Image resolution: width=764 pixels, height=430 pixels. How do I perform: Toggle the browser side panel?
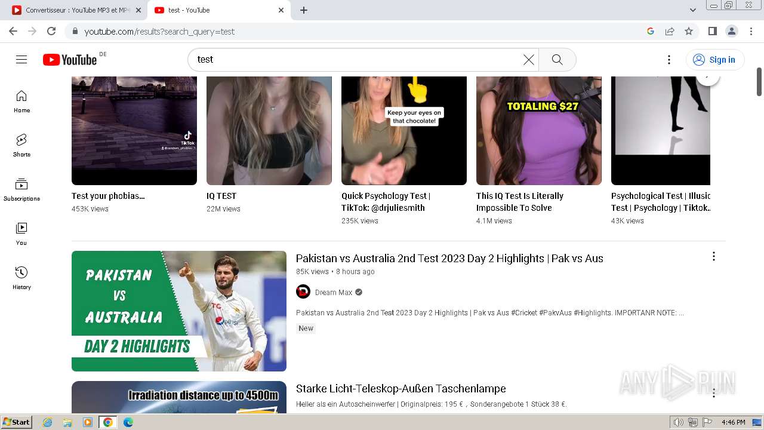coord(712,31)
